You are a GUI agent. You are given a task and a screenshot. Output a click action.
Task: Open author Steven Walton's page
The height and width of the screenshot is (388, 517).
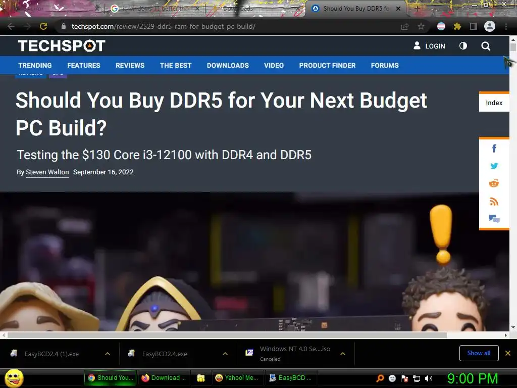47,172
